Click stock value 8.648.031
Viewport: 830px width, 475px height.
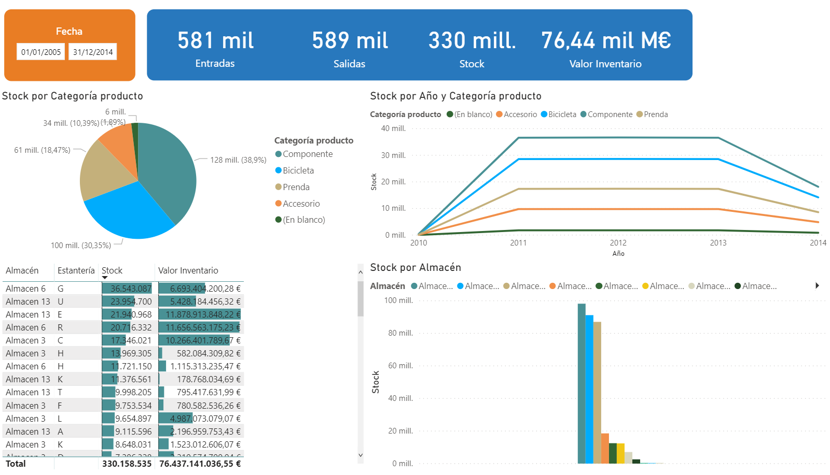pyautogui.click(x=133, y=444)
